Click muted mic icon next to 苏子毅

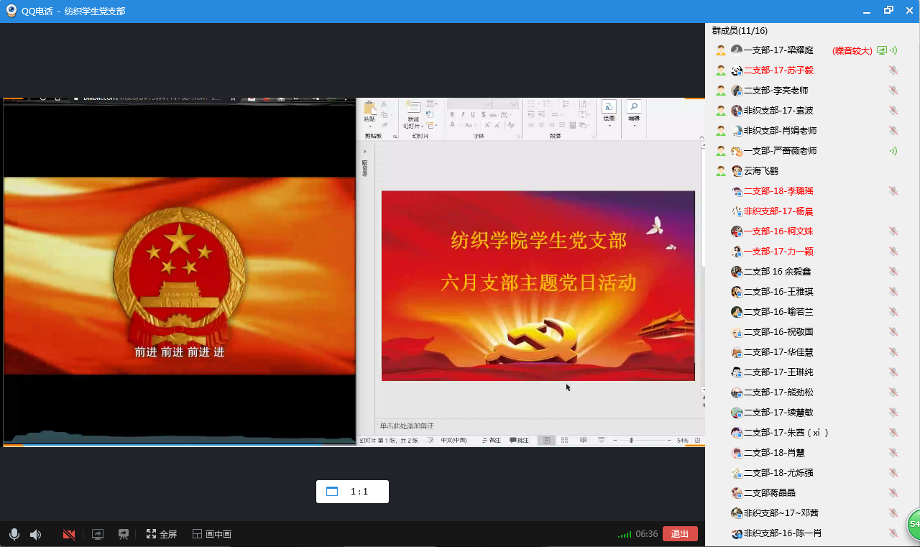point(893,70)
